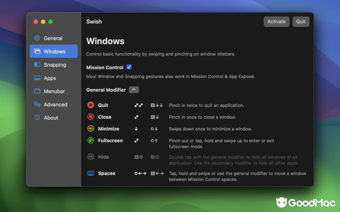This screenshot has width=340, height=212.
Task: Click the GoodMac logo watermark
Action: pyautogui.click(x=305, y=202)
